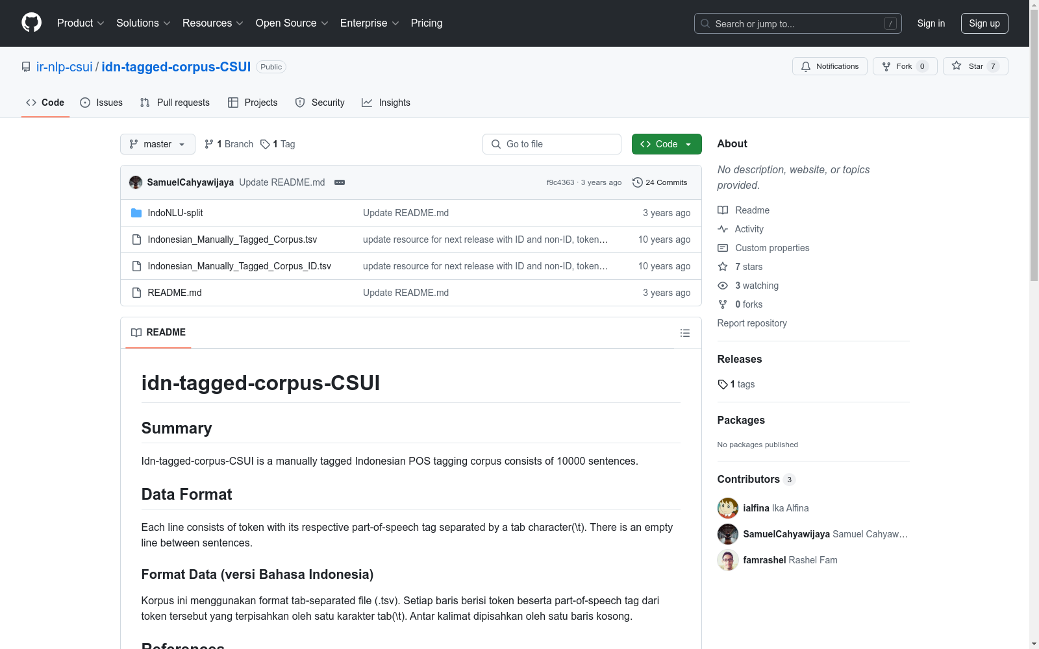The width and height of the screenshot is (1039, 649).
Task: Open the README.md file link
Action: [x=175, y=293]
